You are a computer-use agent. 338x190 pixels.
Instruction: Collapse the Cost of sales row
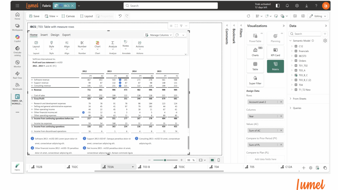tap(32, 95)
